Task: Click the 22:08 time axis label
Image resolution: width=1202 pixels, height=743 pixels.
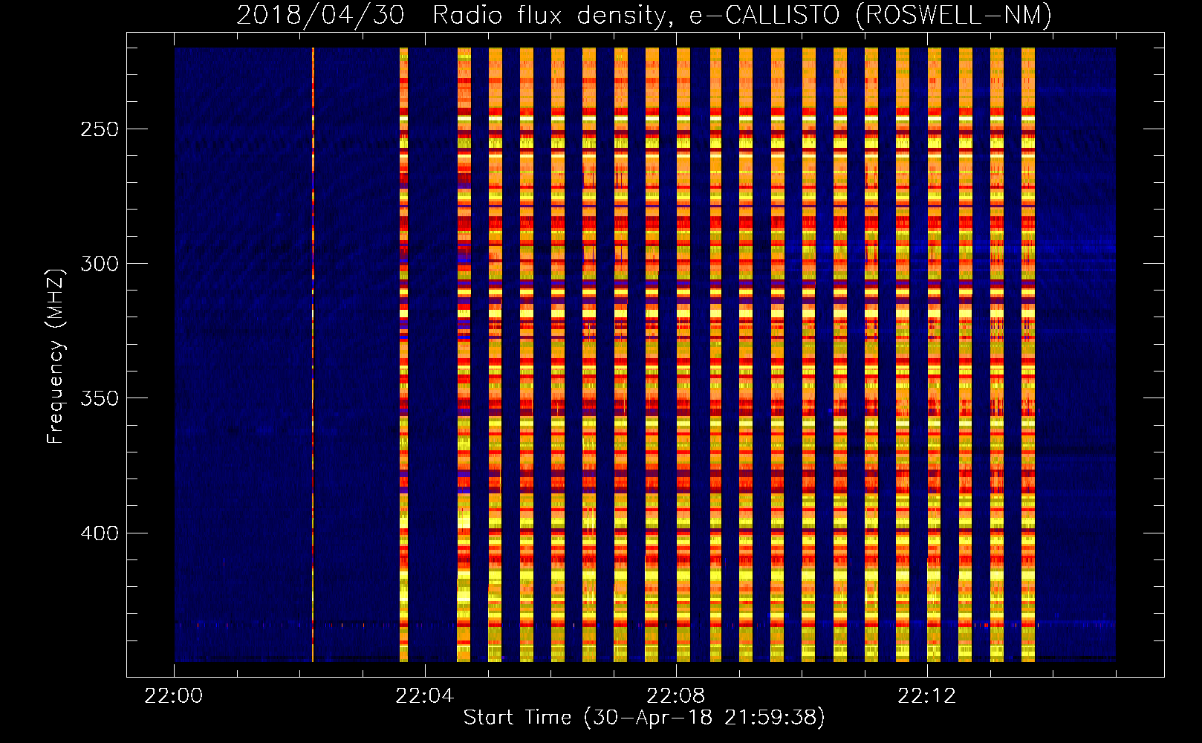Action: [676, 696]
